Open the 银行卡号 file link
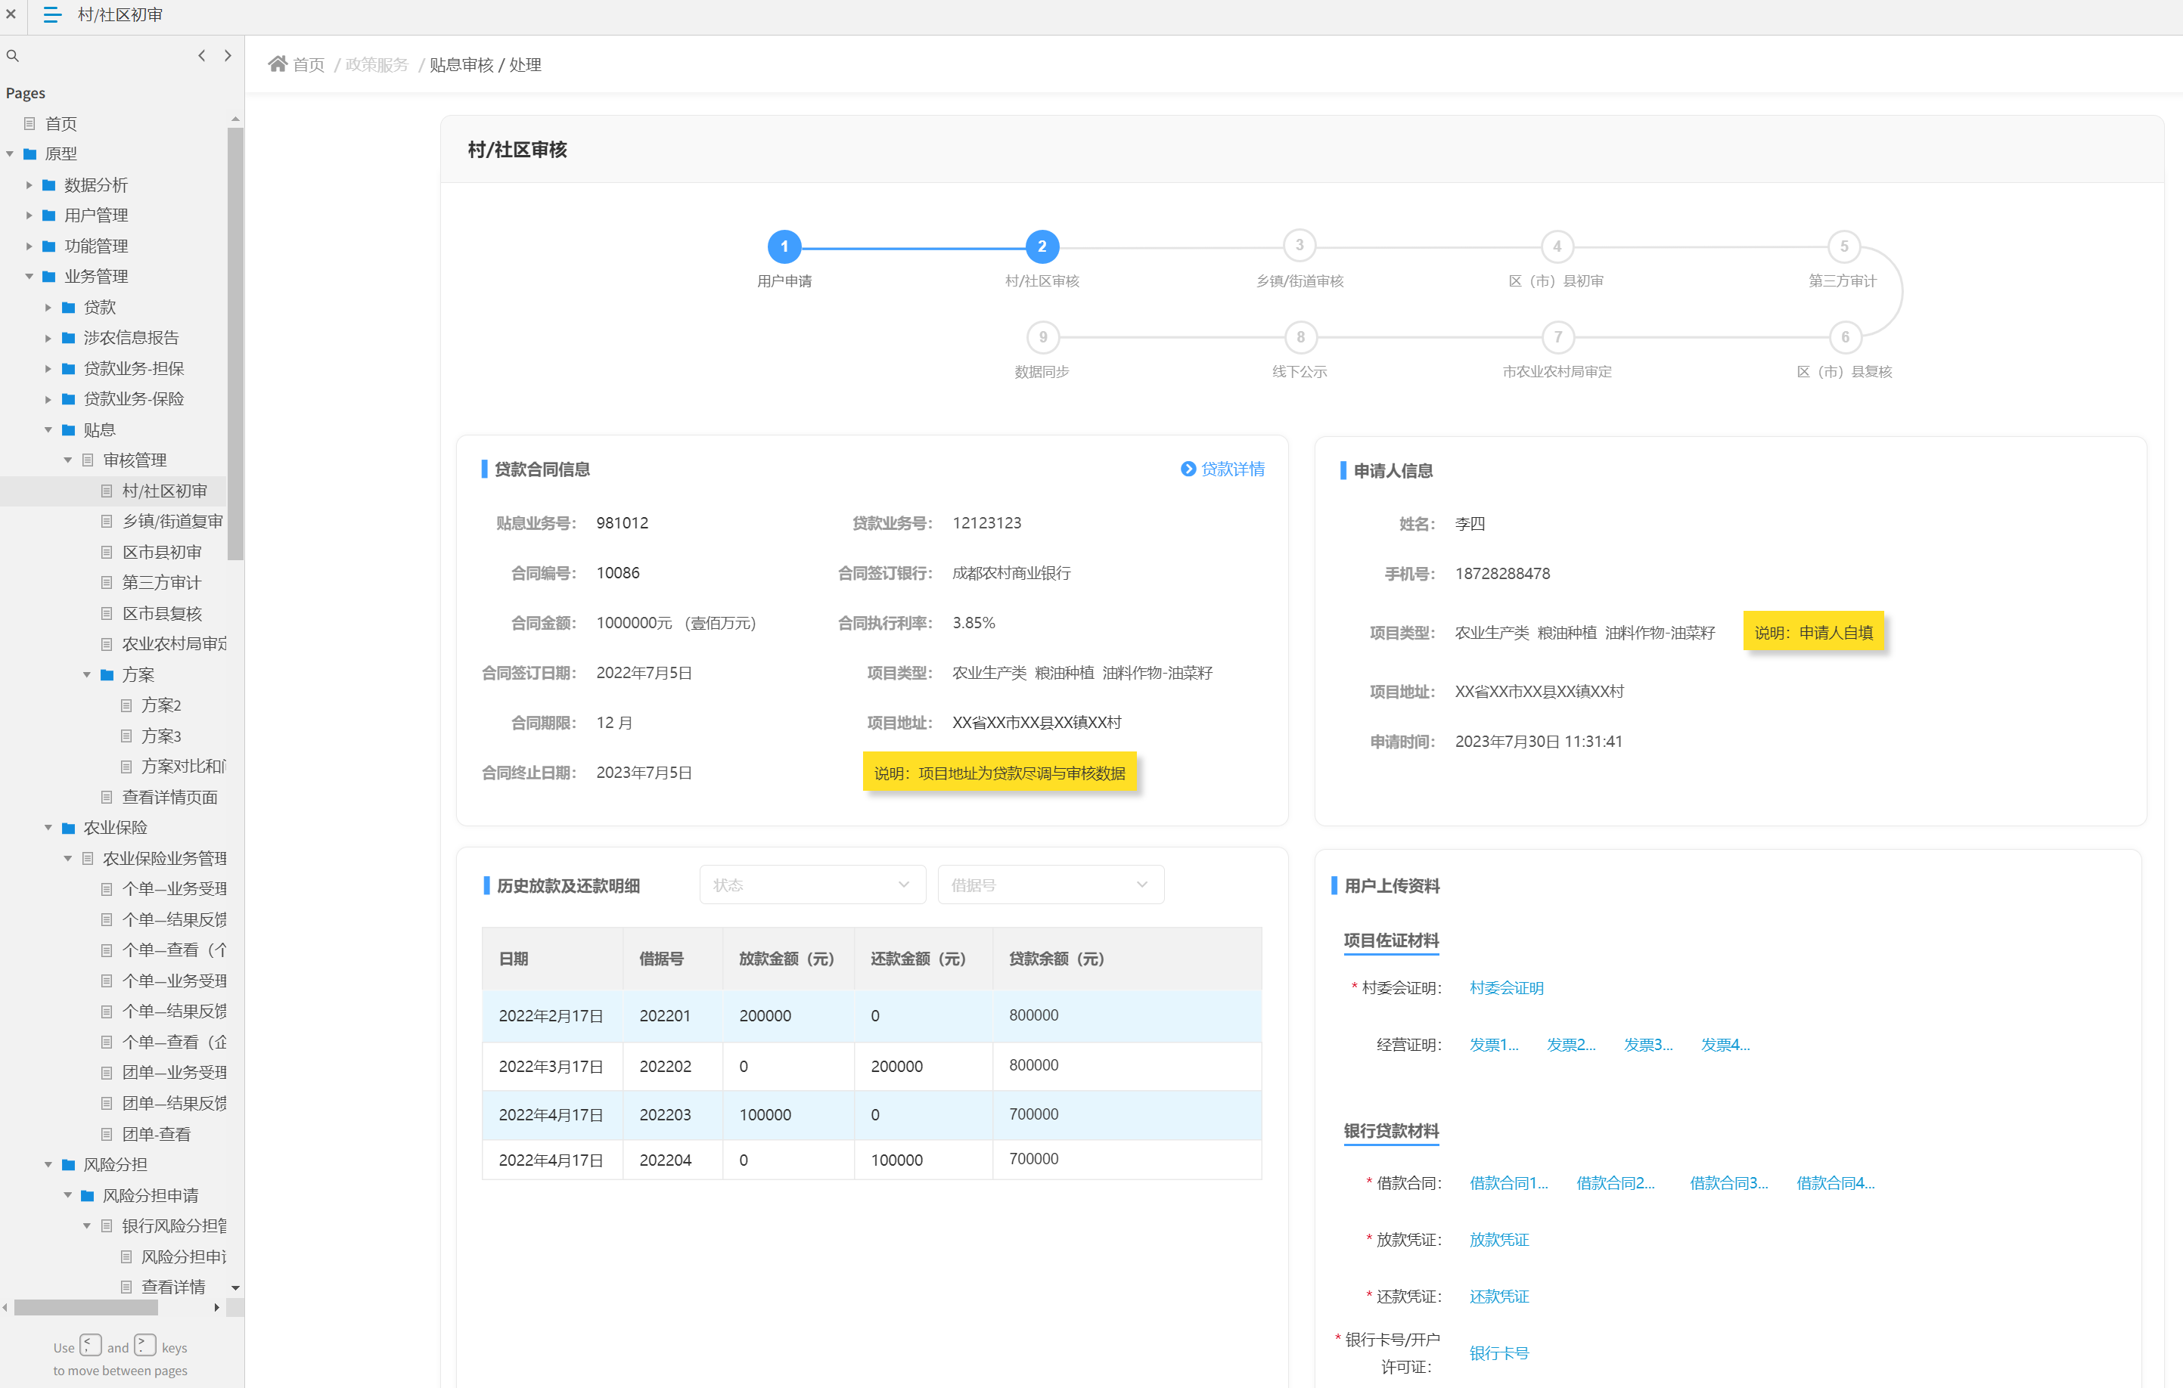The image size is (2183, 1388). click(1498, 1352)
